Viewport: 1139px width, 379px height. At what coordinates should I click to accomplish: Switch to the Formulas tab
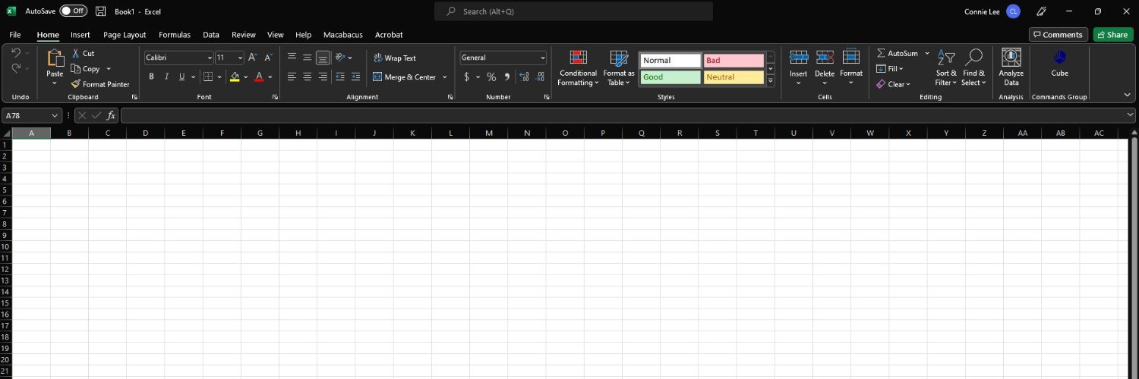click(x=175, y=35)
